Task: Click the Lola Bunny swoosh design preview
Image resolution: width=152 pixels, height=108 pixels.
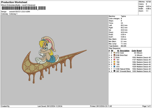Action: [54, 60]
